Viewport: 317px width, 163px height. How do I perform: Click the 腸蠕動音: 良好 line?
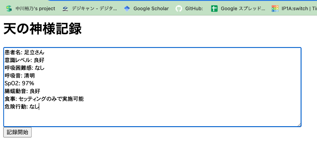22,91
